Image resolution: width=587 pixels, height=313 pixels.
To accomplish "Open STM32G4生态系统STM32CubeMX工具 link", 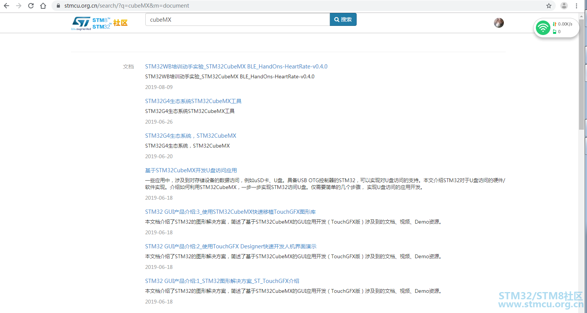I will click(x=193, y=101).
